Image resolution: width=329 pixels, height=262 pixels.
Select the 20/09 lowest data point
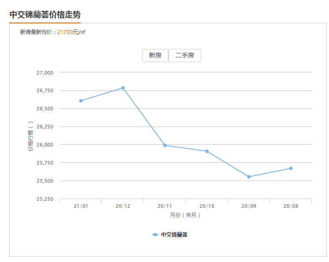249,177
